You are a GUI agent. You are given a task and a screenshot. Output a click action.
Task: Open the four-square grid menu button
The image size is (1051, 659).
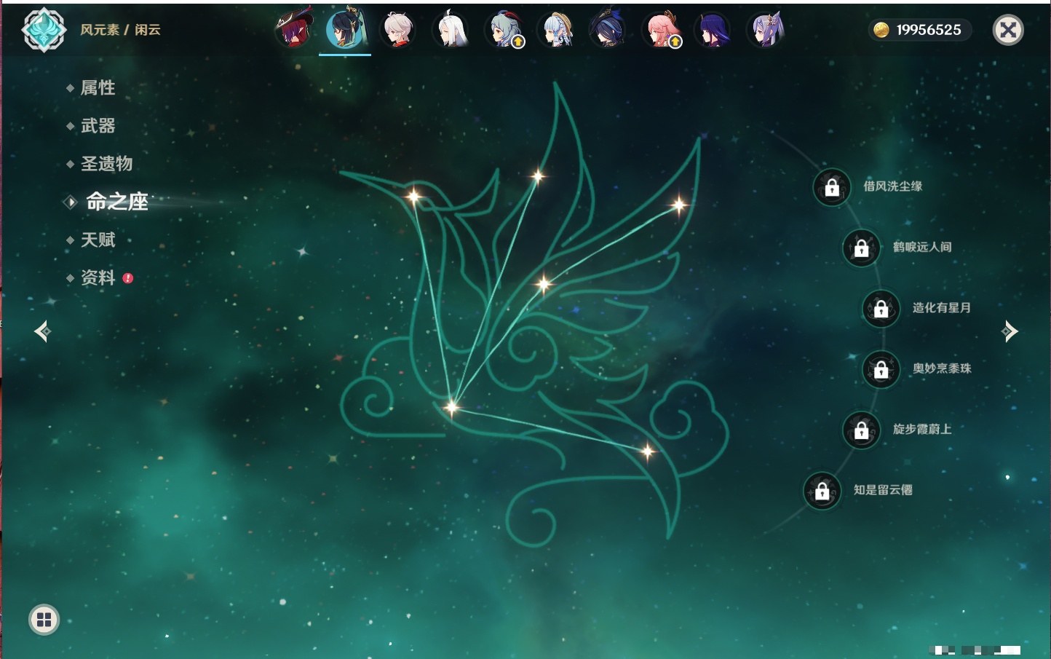pos(44,620)
